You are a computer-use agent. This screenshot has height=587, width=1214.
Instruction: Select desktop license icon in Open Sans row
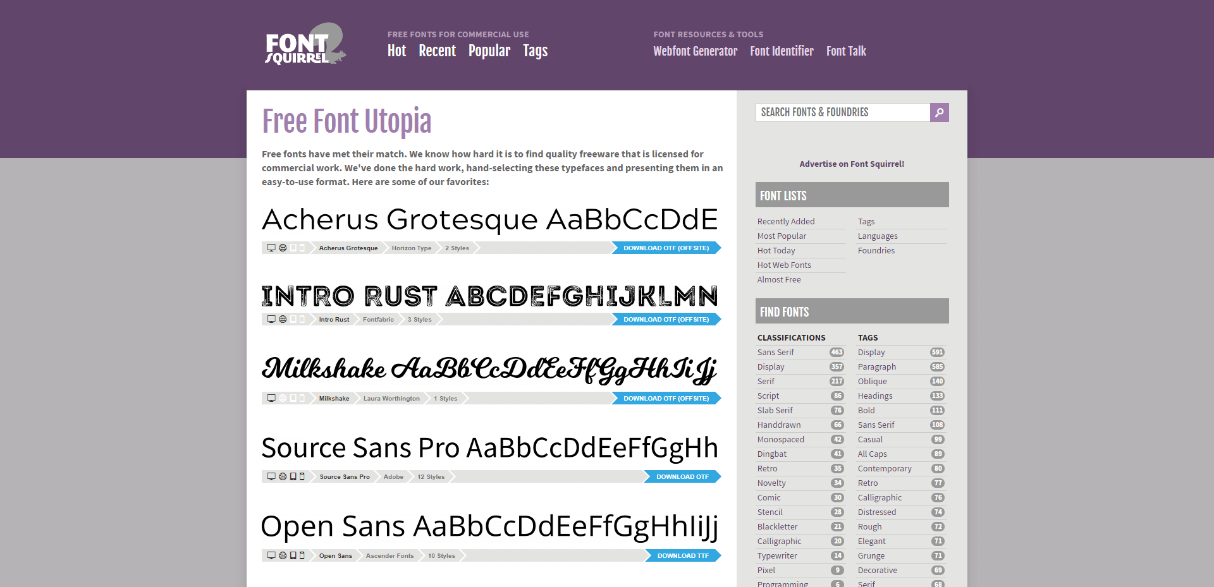[271, 555]
